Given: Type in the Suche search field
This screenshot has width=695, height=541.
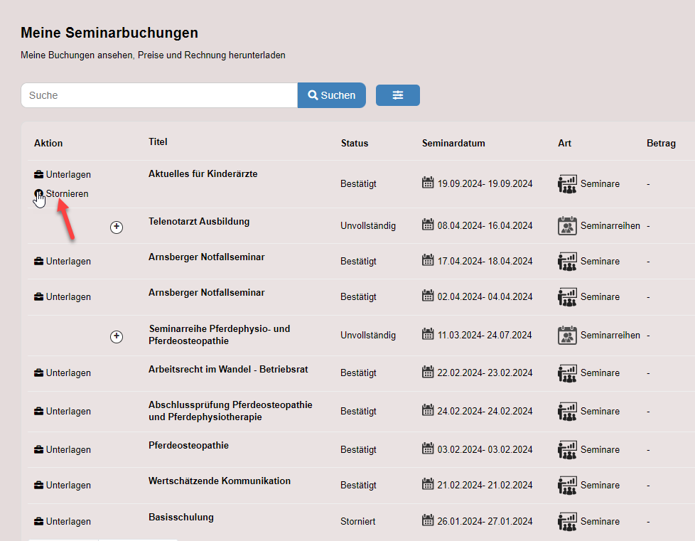Looking at the screenshot, I should click(x=159, y=95).
